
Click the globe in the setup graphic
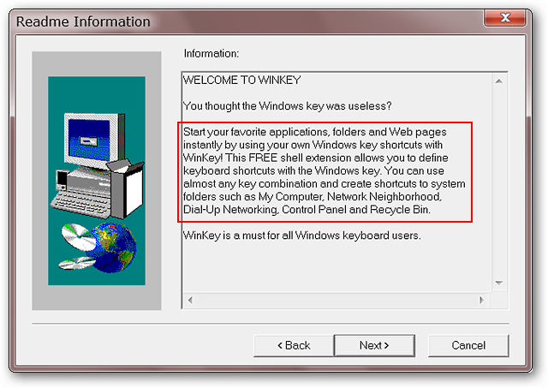[x=113, y=245]
